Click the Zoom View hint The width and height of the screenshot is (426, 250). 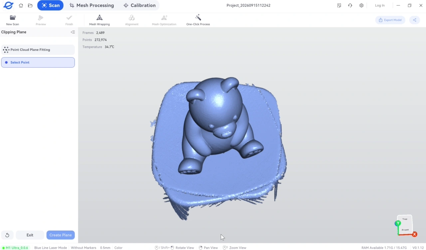(x=235, y=248)
